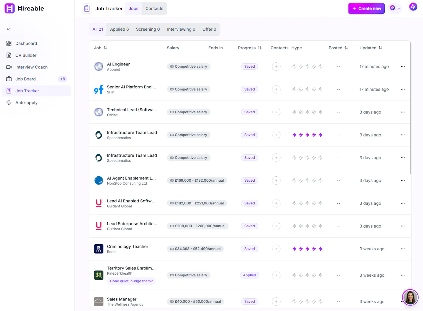Add contact for Senior AI Platform job

(x=276, y=89)
